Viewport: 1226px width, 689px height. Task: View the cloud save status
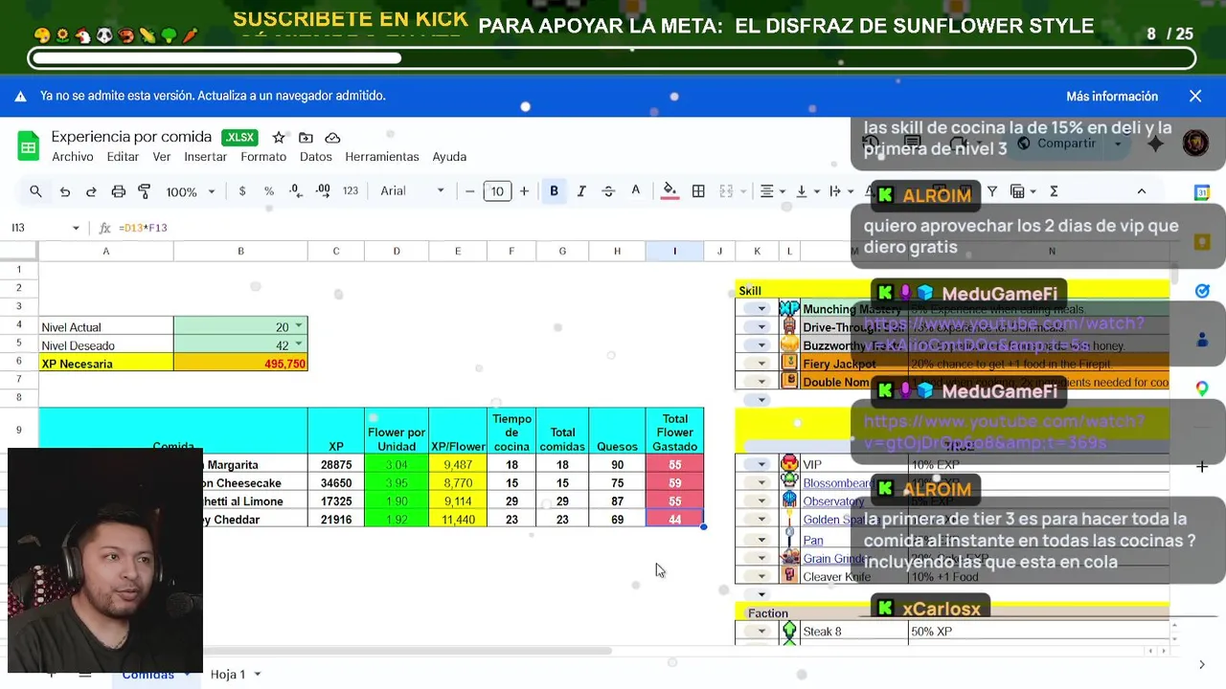tap(332, 137)
